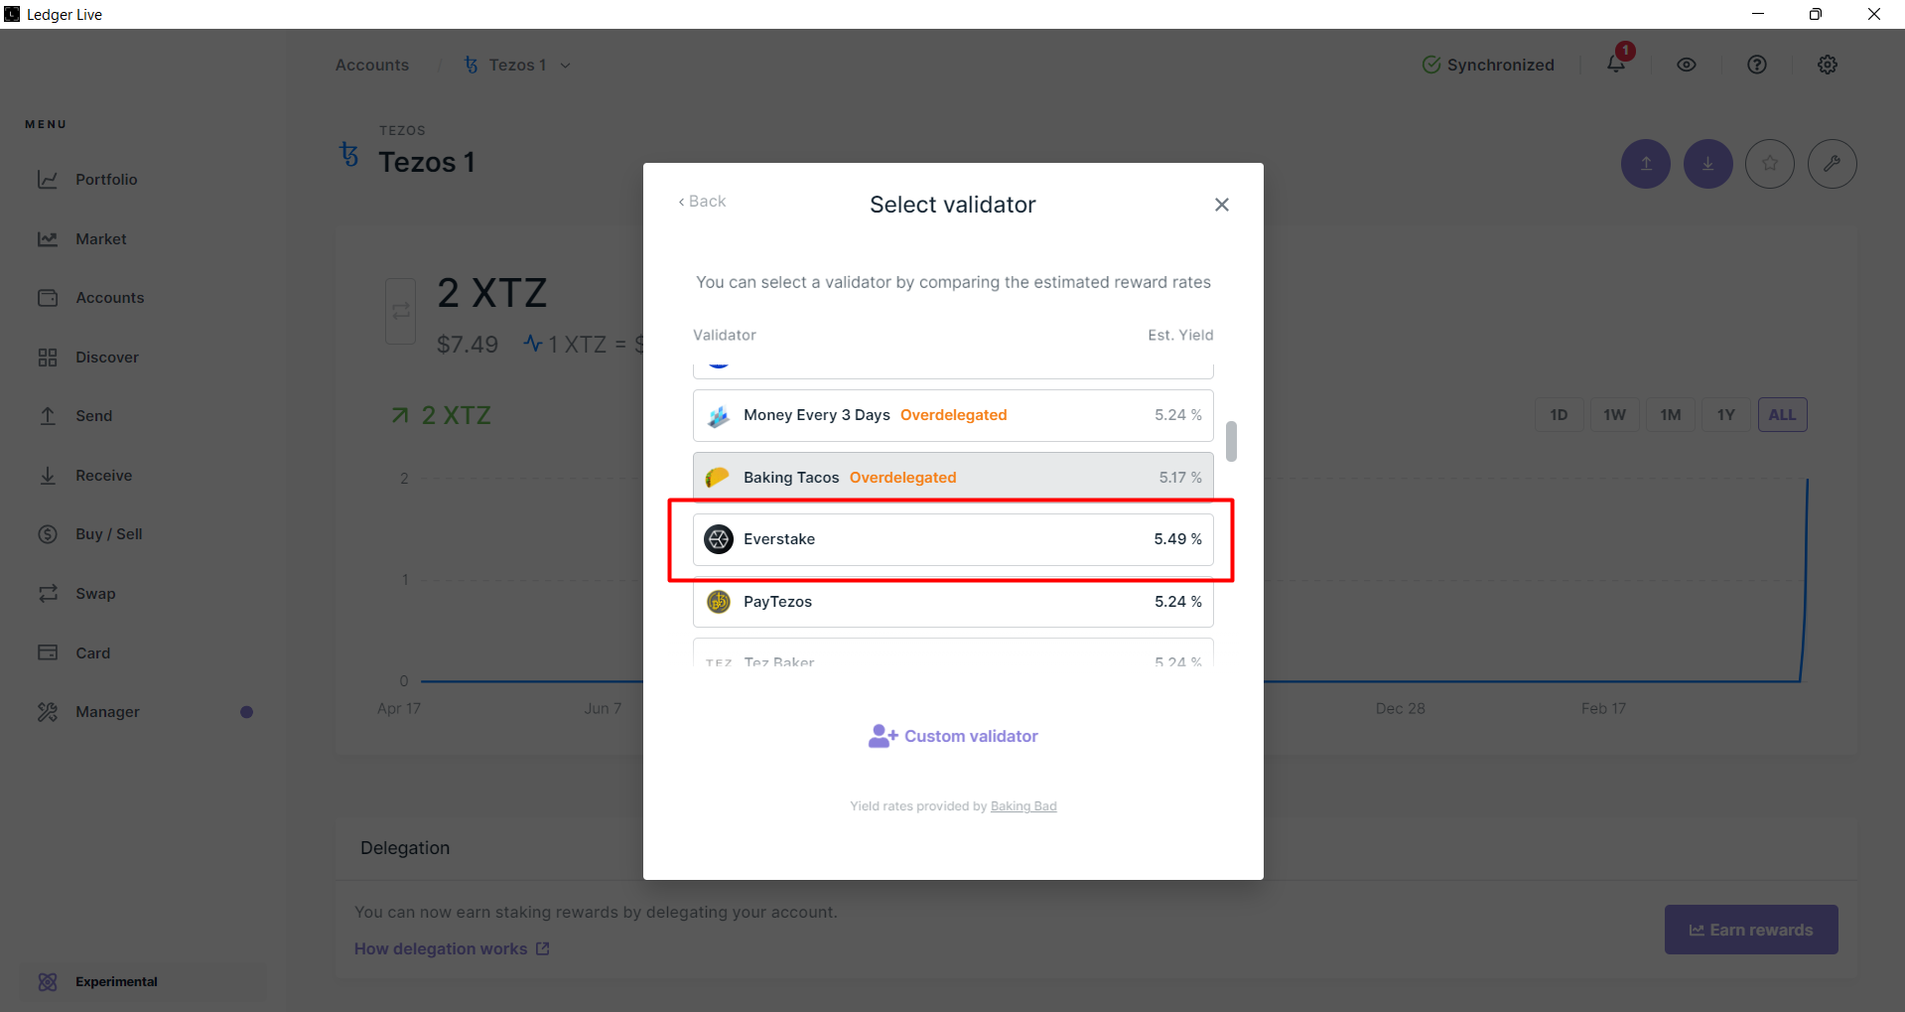Click Accounts breadcrumb
Screen dimensions: 1905x1012
pyautogui.click(x=372, y=66)
